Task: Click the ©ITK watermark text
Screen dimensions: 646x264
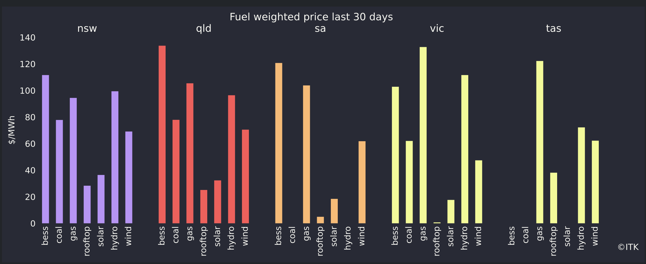Action: point(628,247)
